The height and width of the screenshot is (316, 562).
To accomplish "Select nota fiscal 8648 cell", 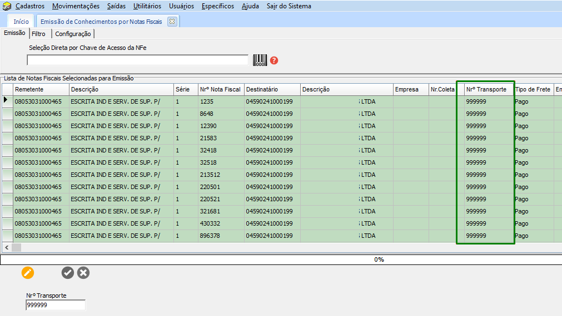I will click(221, 114).
